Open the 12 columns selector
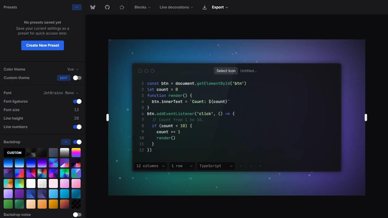Viewport: 388px width, 218px height. click(150, 166)
